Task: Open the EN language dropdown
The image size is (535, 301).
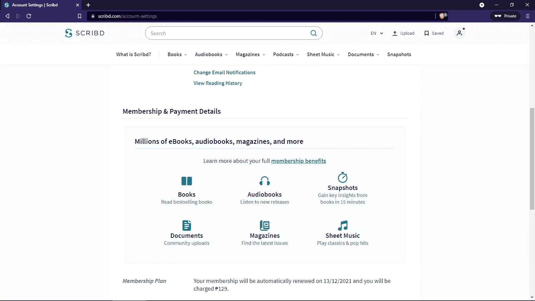Action: point(377,33)
